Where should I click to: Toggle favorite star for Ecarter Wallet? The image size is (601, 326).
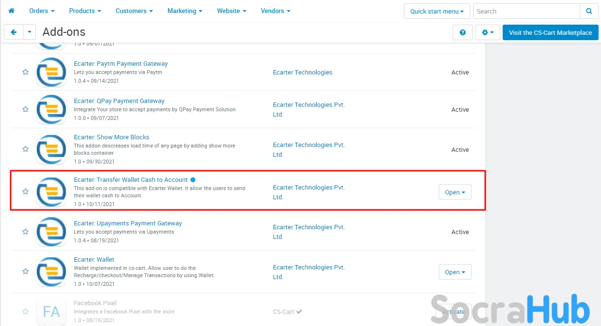(25, 271)
